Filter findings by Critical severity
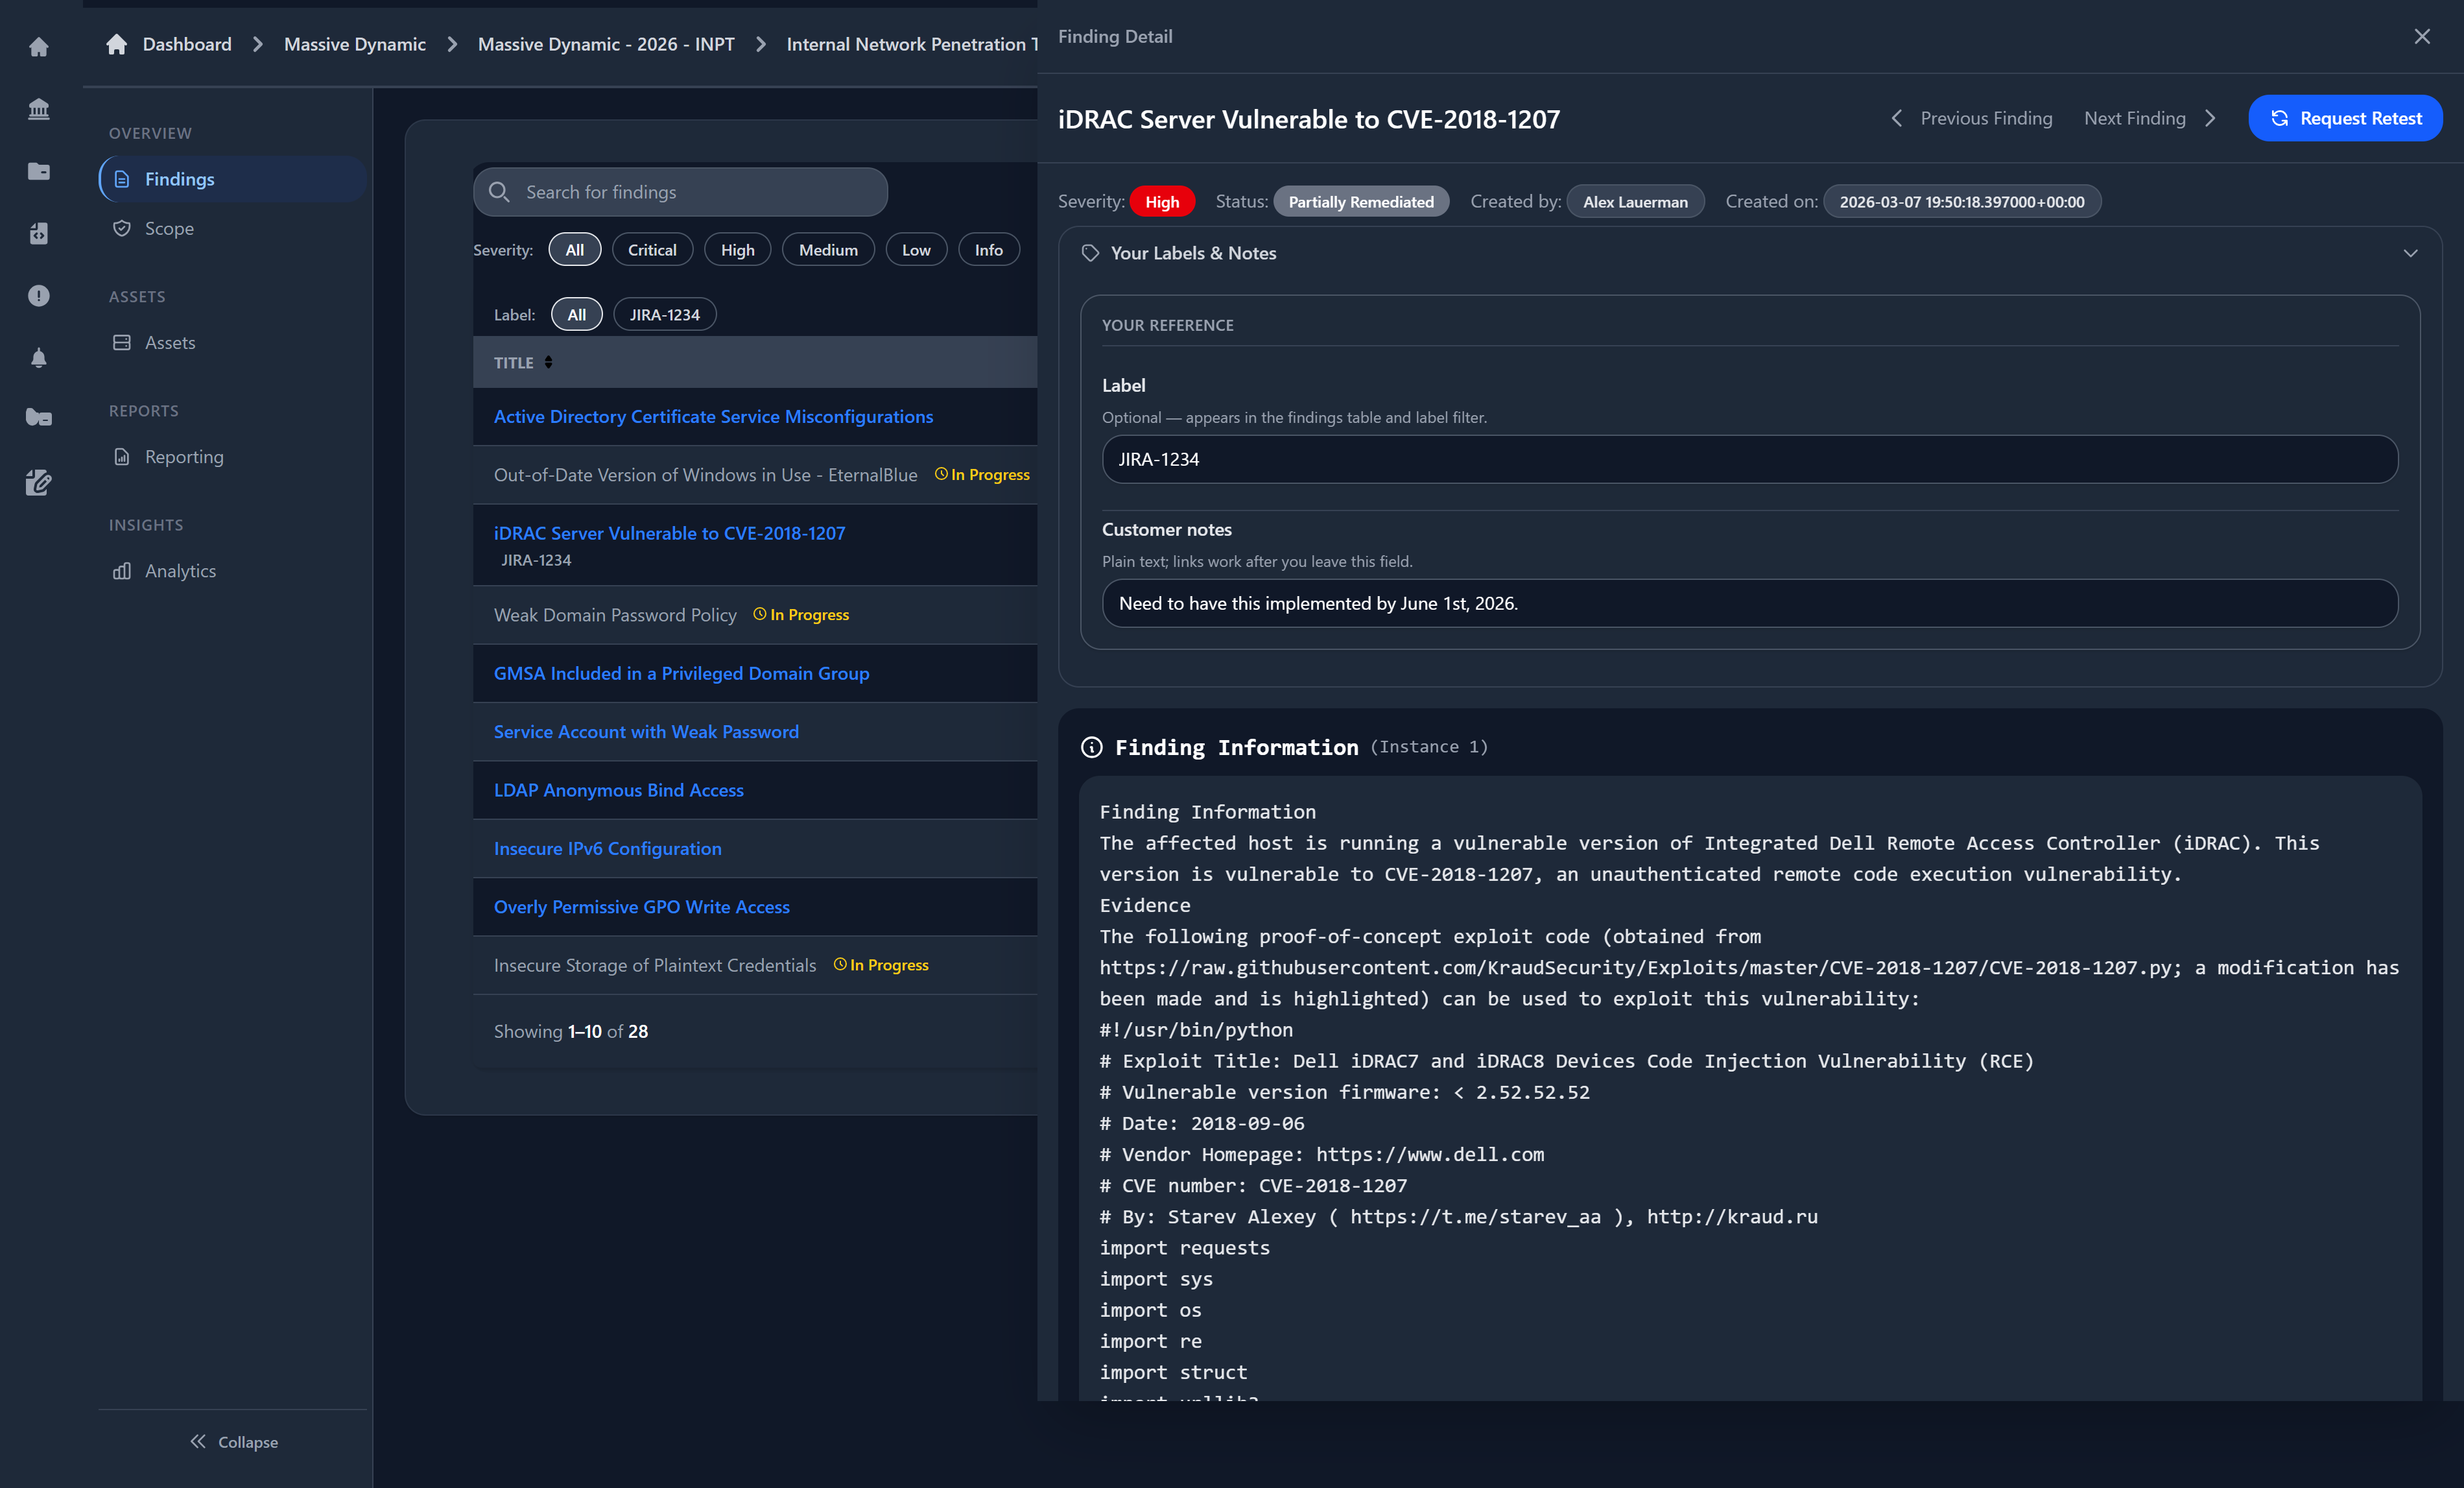The height and width of the screenshot is (1488, 2464). click(652, 249)
